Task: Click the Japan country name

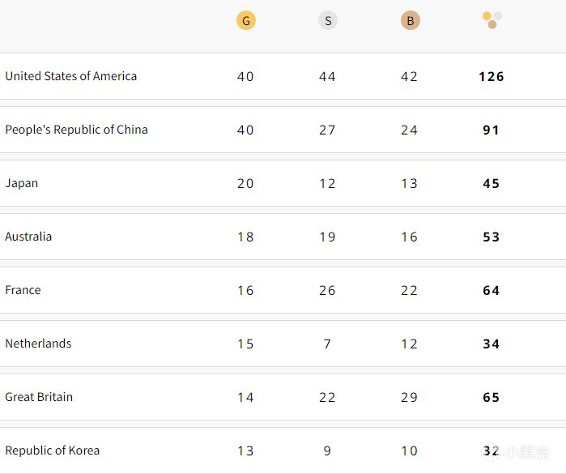Action: point(22,183)
